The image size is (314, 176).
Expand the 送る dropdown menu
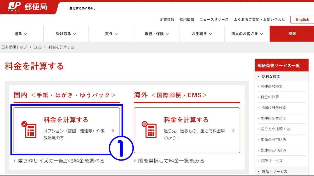(21, 34)
